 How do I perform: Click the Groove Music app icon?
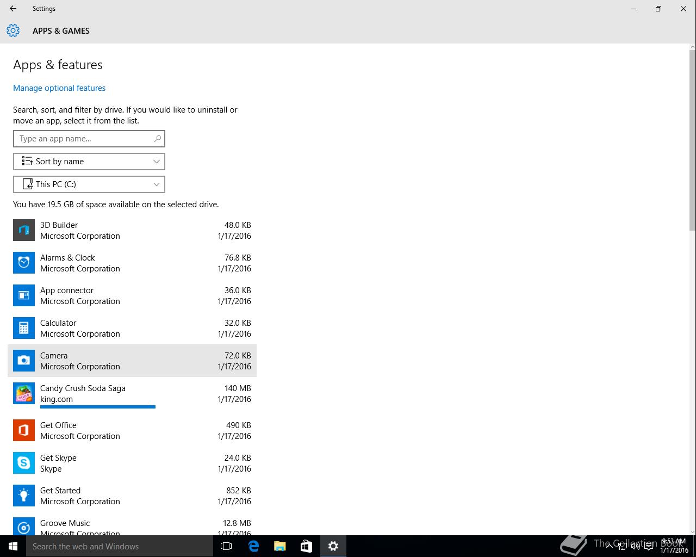tap(24, 527)
